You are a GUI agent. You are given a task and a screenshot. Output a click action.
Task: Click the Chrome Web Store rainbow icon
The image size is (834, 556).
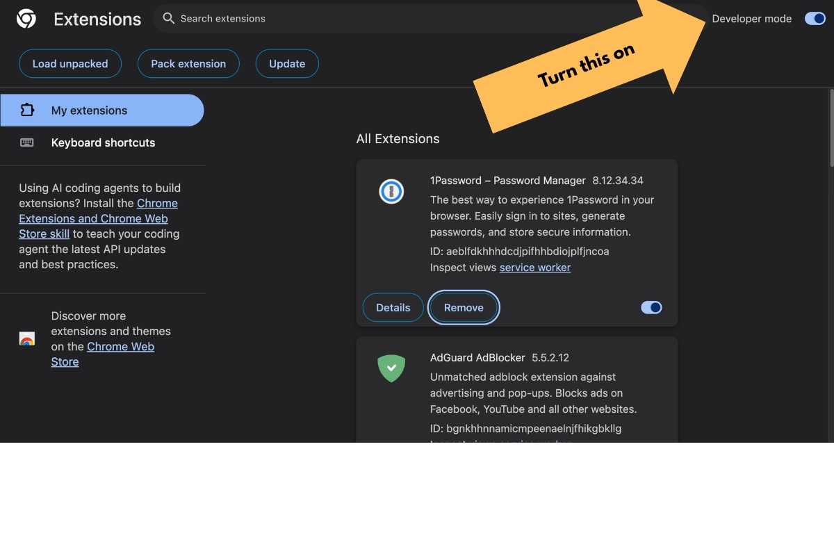click(27, 339)
